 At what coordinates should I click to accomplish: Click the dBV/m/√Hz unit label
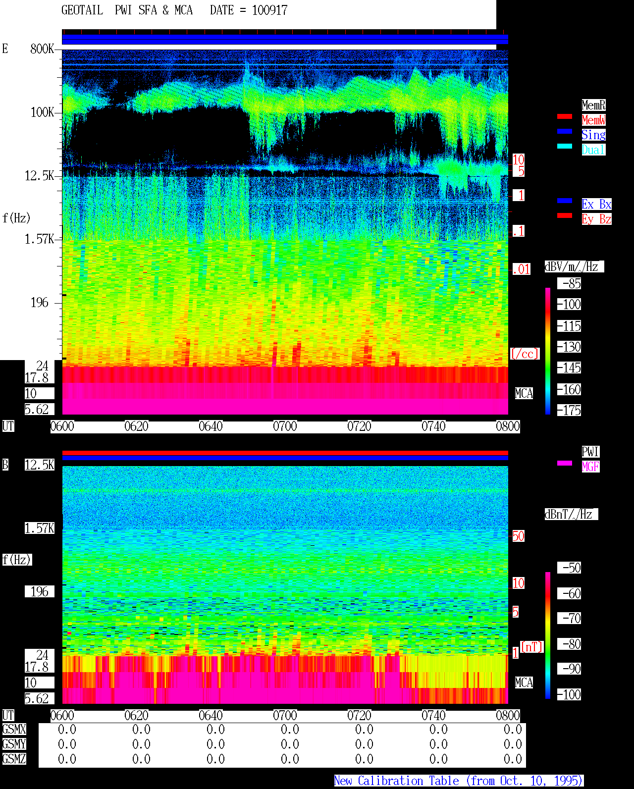tap(574, 266)
